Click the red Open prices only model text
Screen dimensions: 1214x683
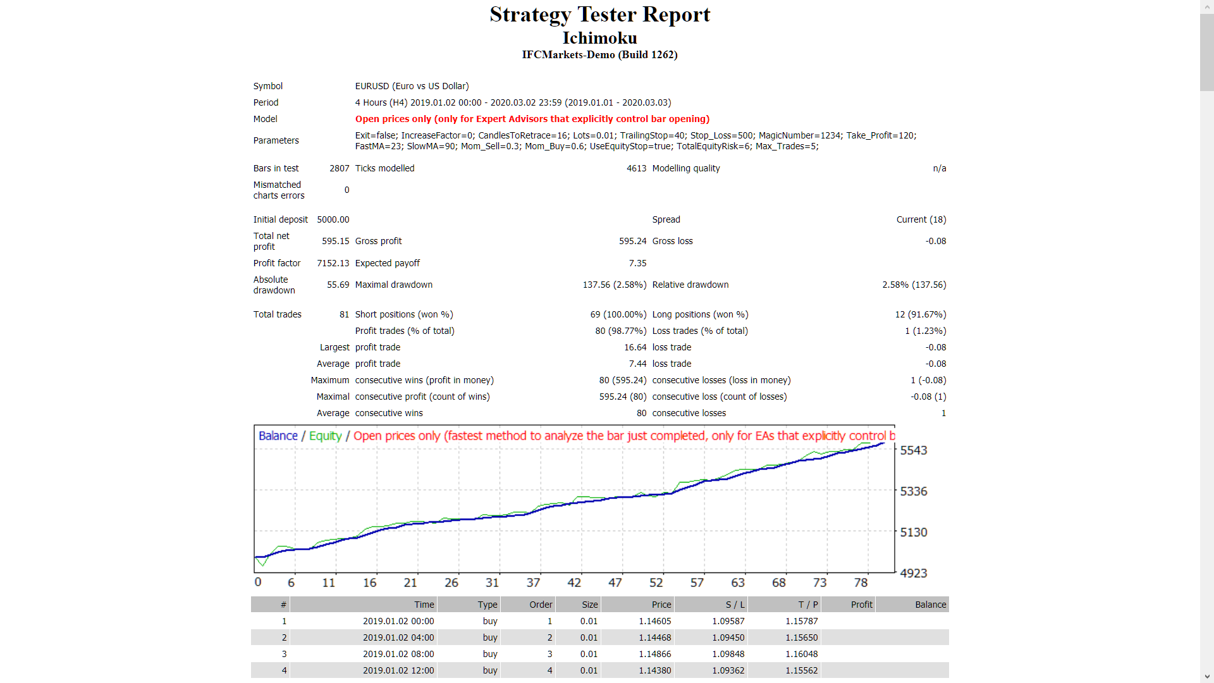click(532, 119)
